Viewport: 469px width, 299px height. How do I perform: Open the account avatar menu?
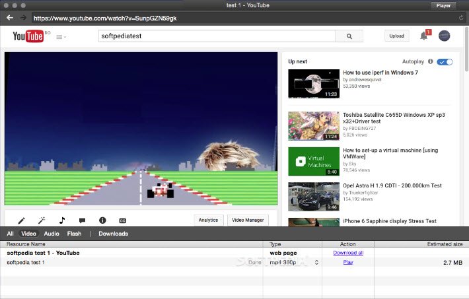(444, 36)
